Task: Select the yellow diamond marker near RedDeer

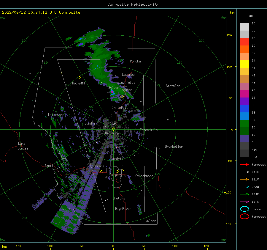Action: (x=122, y=97)
